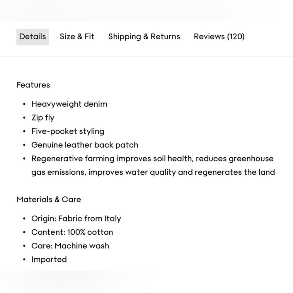Click the bullet beside Imported

[x=24, y=260]
